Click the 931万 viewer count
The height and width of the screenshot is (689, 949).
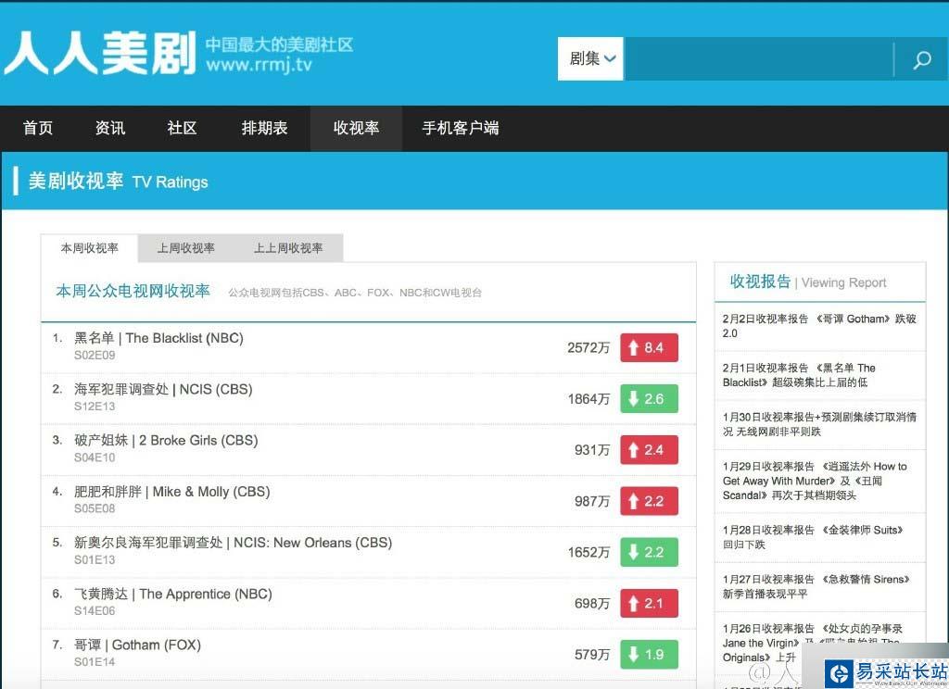click(x=592, y=450)
